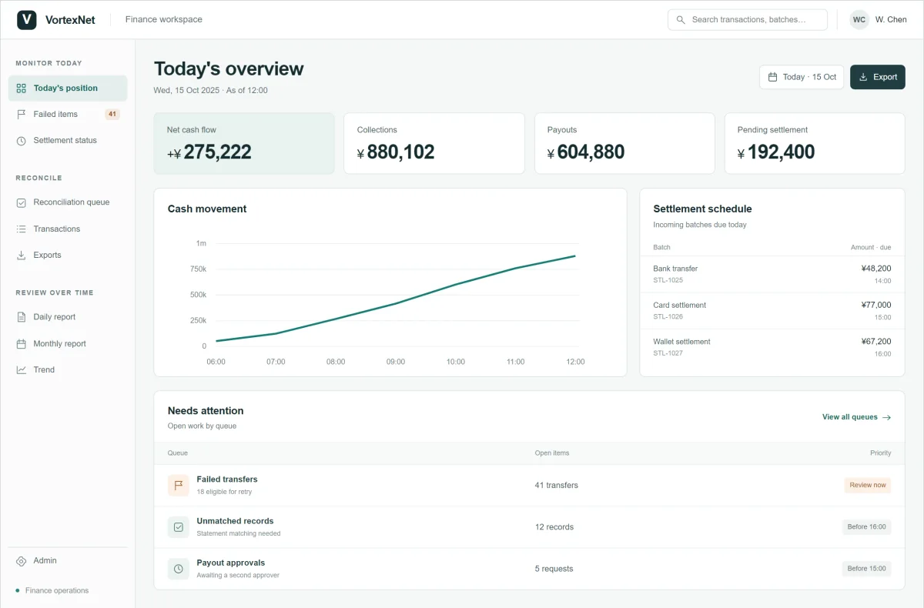This screenshot has width=924, height=608.
Task: Click the VortexNet logo icon
Action: pos(27,19)
